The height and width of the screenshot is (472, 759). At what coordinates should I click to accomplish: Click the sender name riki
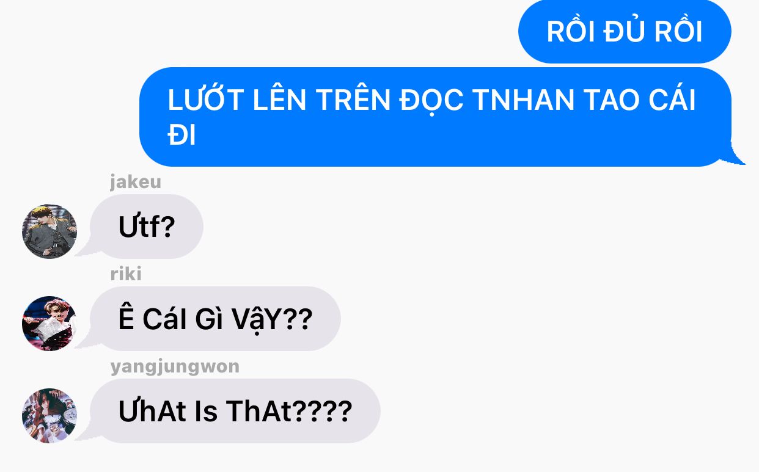point(126,274)
